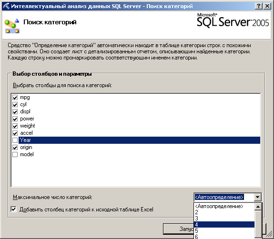
Task: Click the category clusters header icon
Action: coord(12,26)
